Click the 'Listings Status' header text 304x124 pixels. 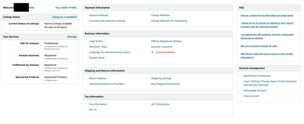coord(12,17)
